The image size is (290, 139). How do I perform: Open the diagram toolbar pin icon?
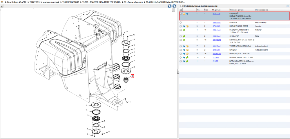coord(2,6)
